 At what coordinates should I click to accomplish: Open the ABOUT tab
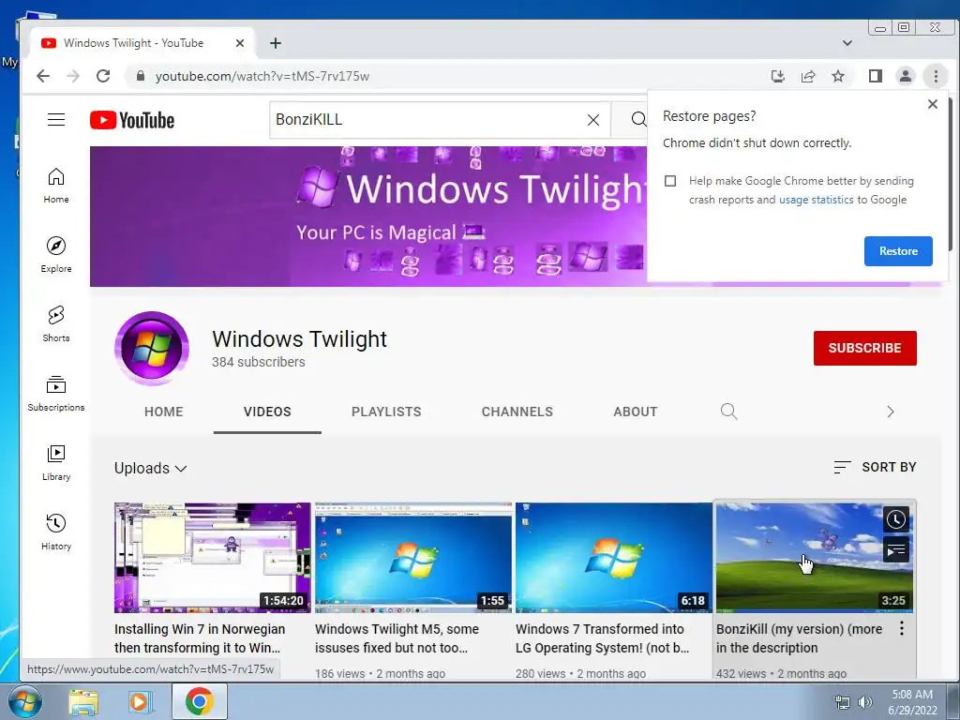pos(636,412)
